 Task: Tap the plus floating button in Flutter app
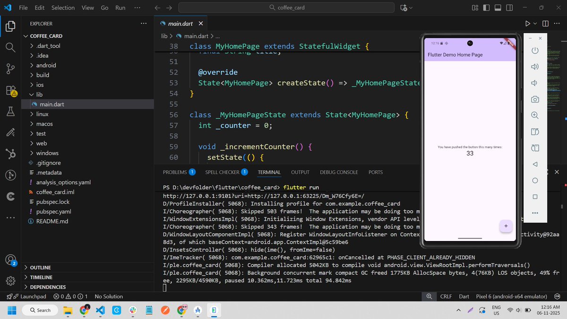tap(506, 226)
